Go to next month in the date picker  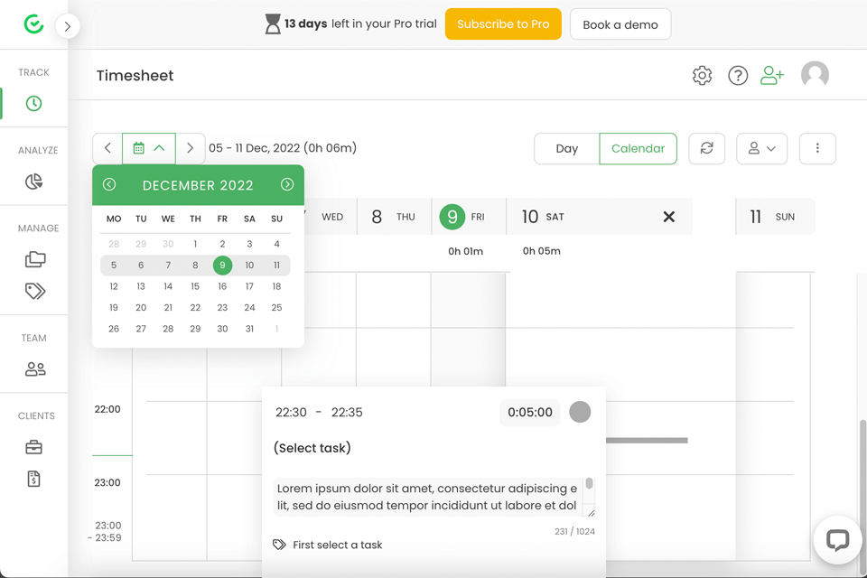[x=287, y=185]
